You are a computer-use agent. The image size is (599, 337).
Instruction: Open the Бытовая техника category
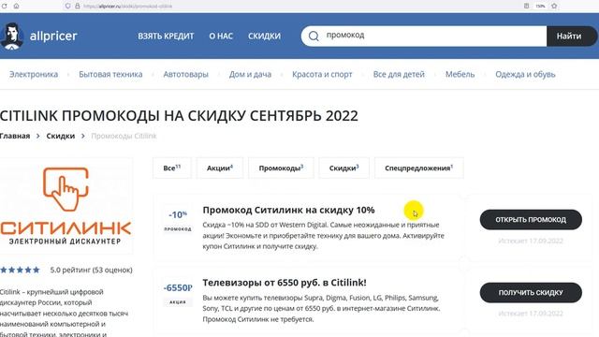point(110,74)
